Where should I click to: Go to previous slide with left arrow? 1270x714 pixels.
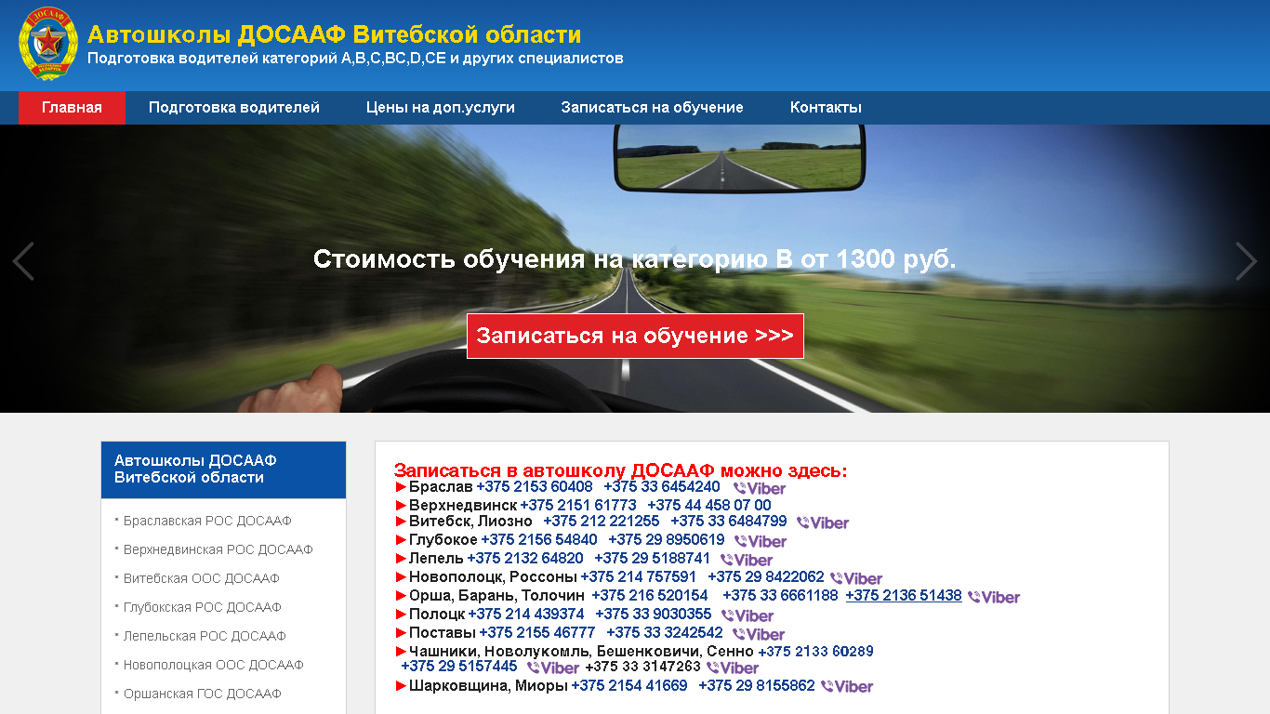[x=23, y=261]
